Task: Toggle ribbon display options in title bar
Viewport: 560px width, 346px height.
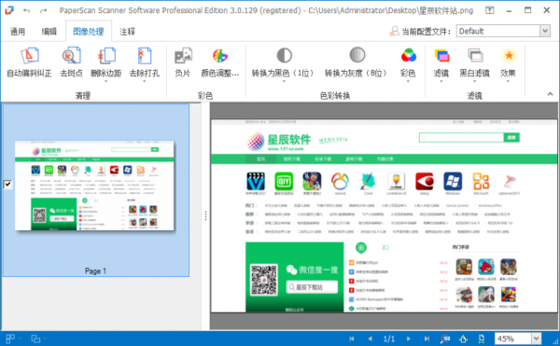Action: (x=490, y=10)
